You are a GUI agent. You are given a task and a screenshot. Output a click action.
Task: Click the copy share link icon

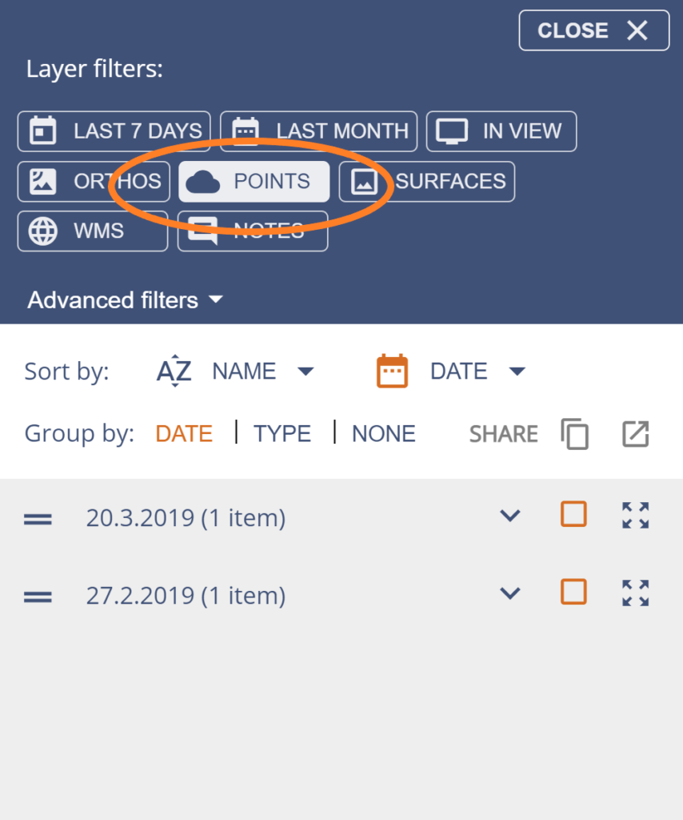pyautogui.click(x=574, y=434)
